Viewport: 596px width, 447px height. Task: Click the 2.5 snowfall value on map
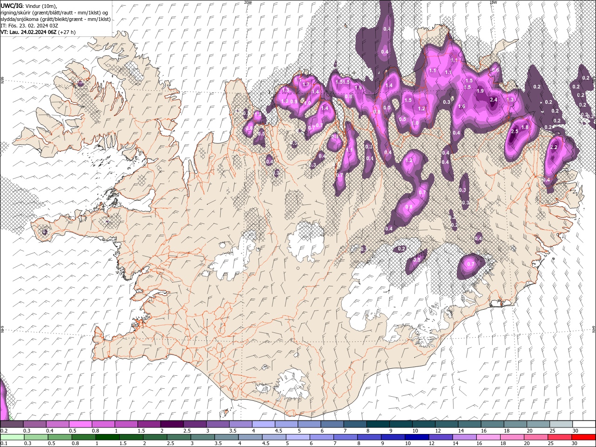tap(515, 132)
